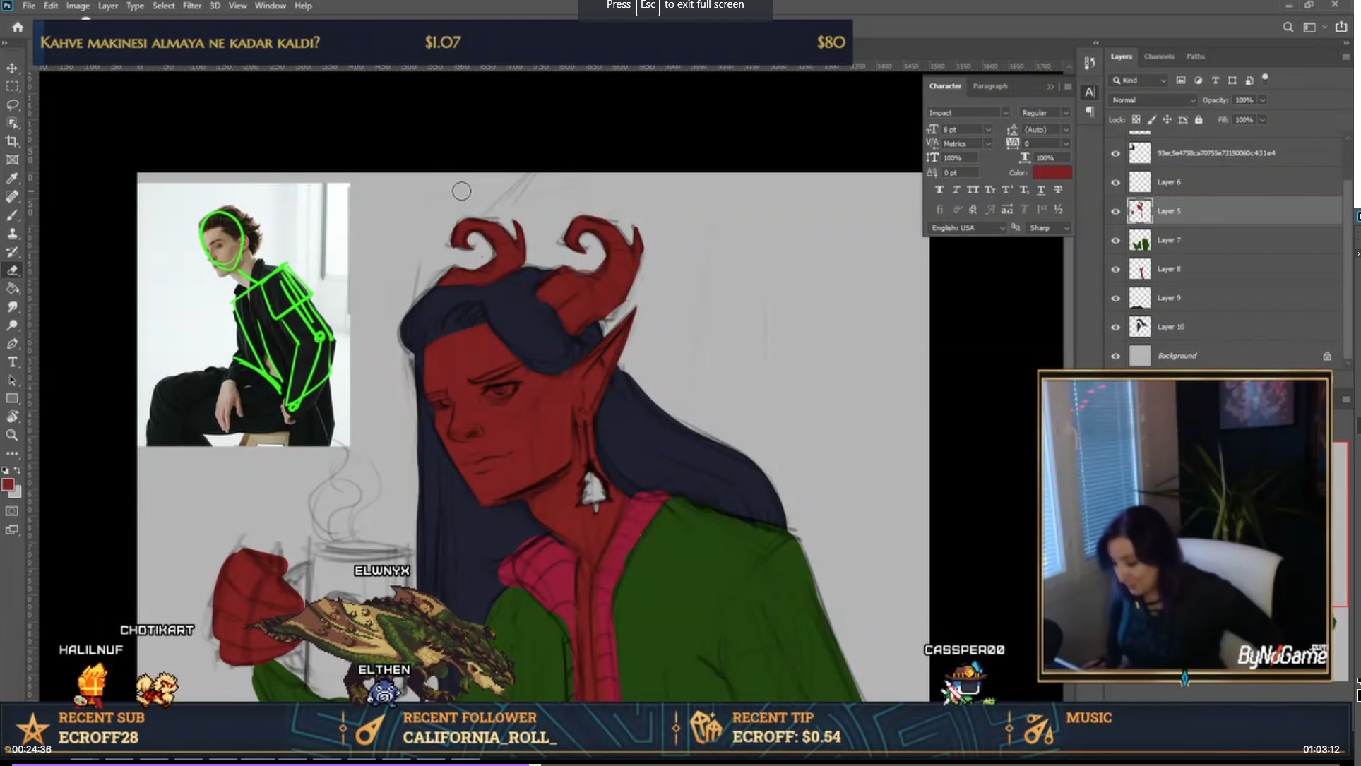1361x766 pixels.
Task: Open the Filter menu
Action: pyautogui.click(x=191, y=6)
